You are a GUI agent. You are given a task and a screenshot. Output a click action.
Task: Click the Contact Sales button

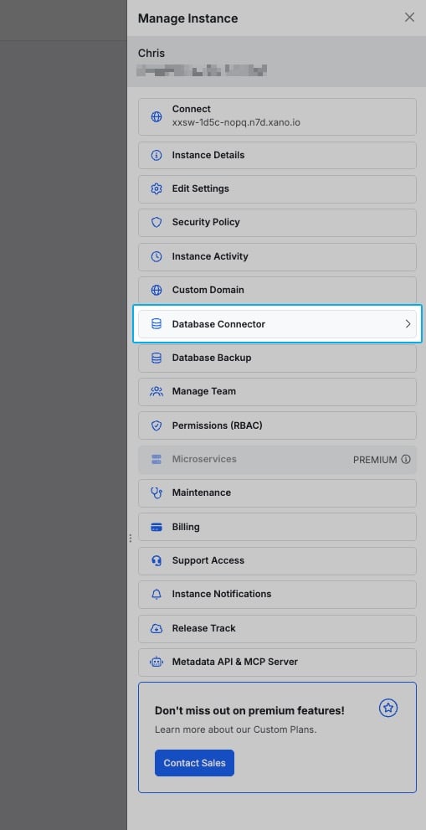pos(194,763)
